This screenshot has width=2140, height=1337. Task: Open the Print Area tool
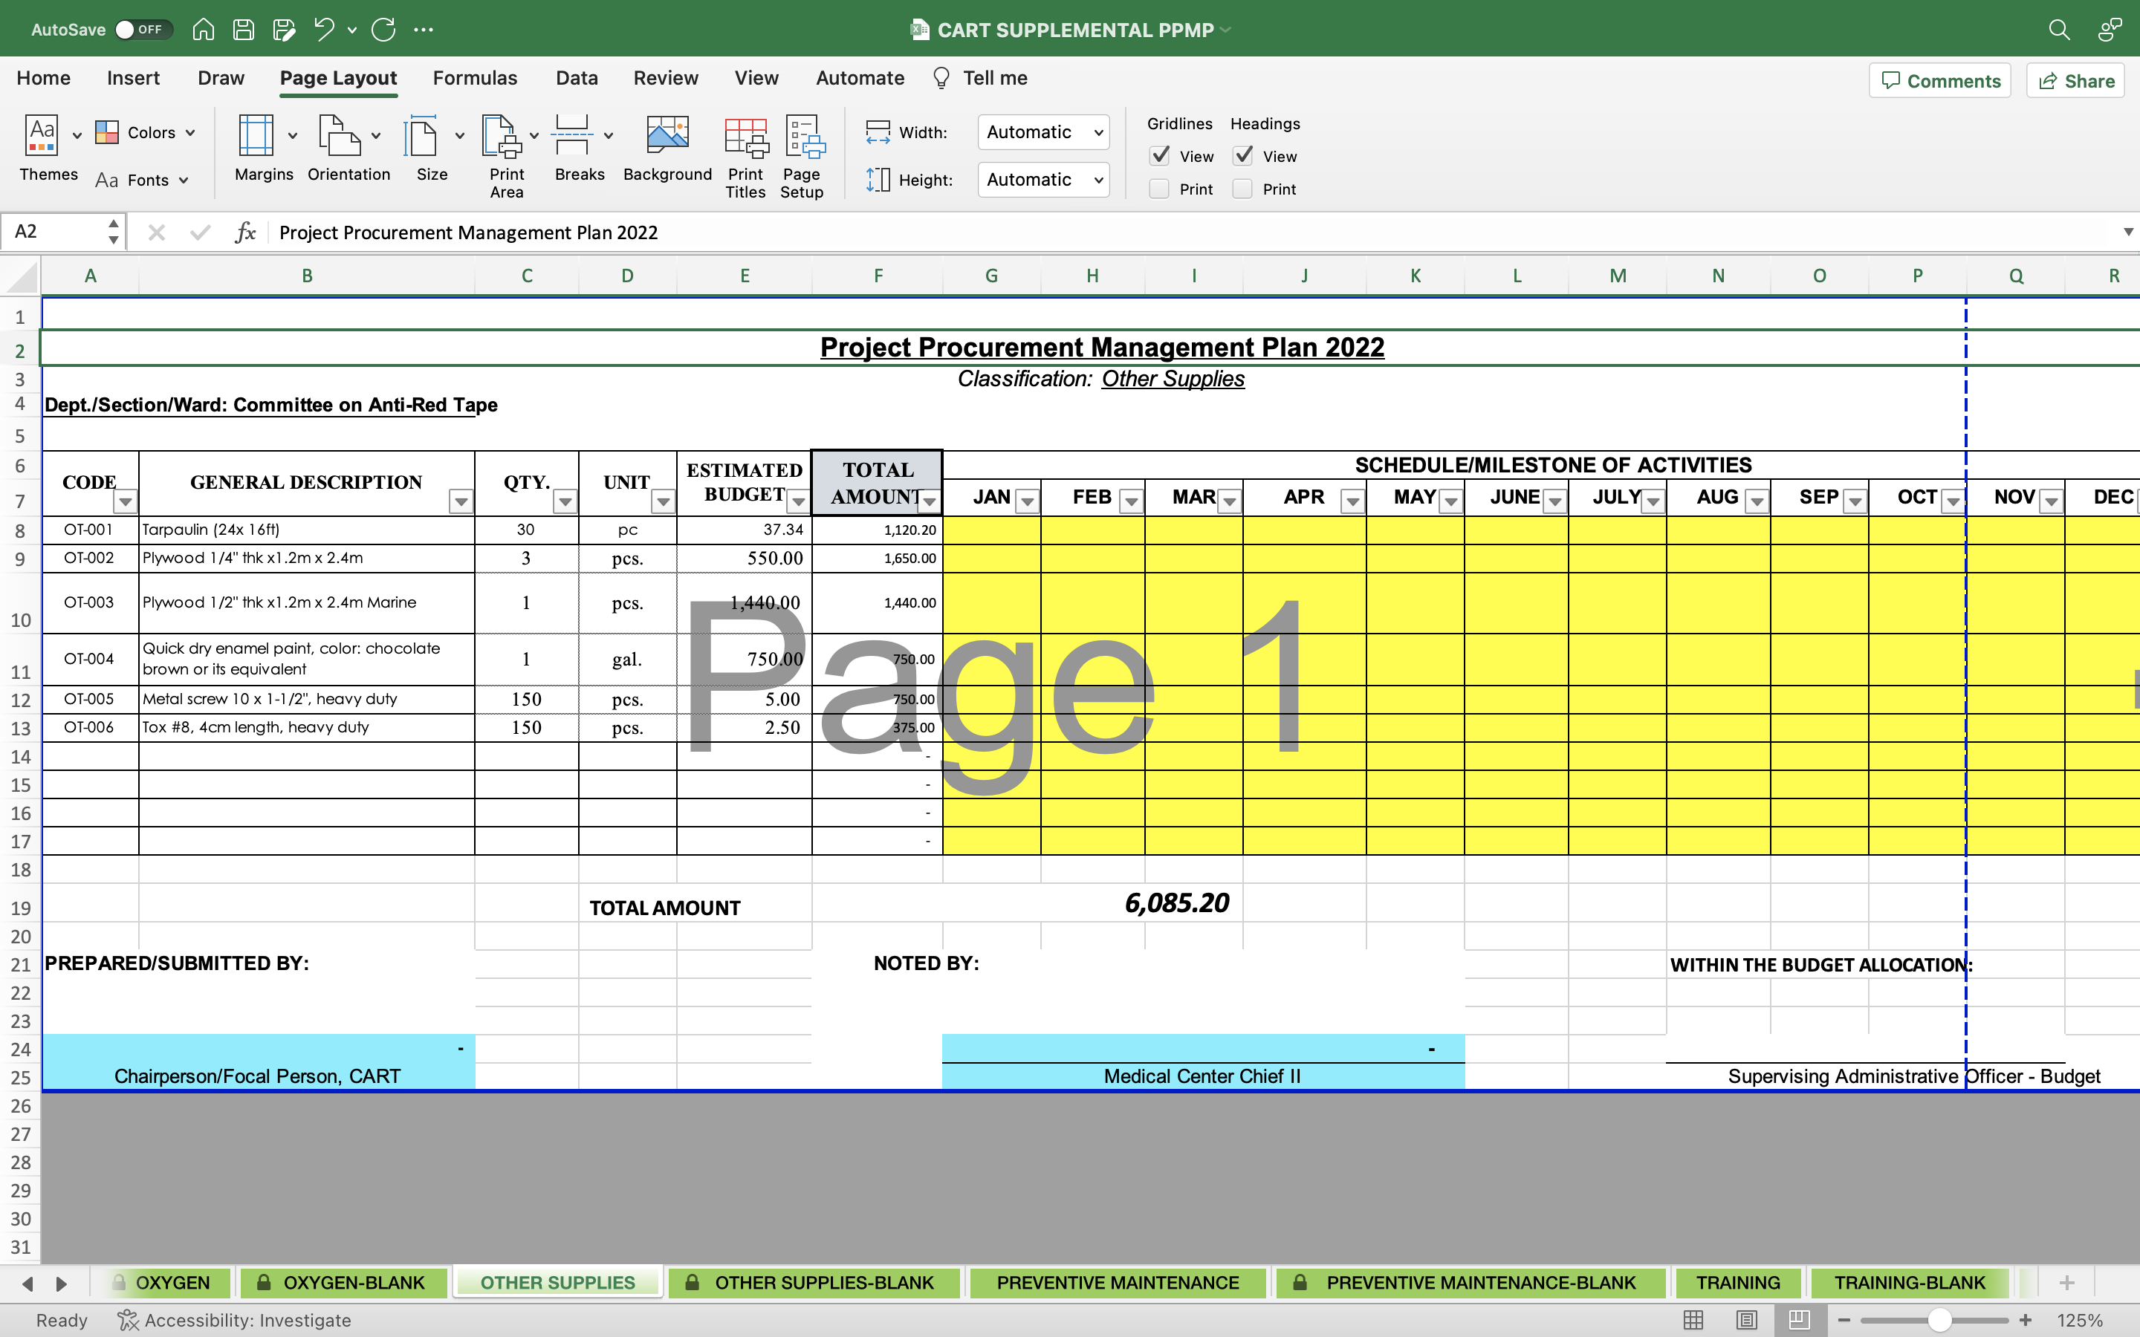502,137
